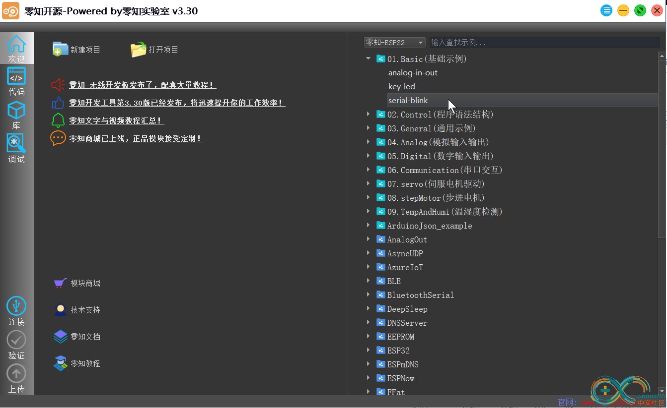
Task: Expand the 06.Communication(串口交互) node arrow
Action: (x=368, y=170)
